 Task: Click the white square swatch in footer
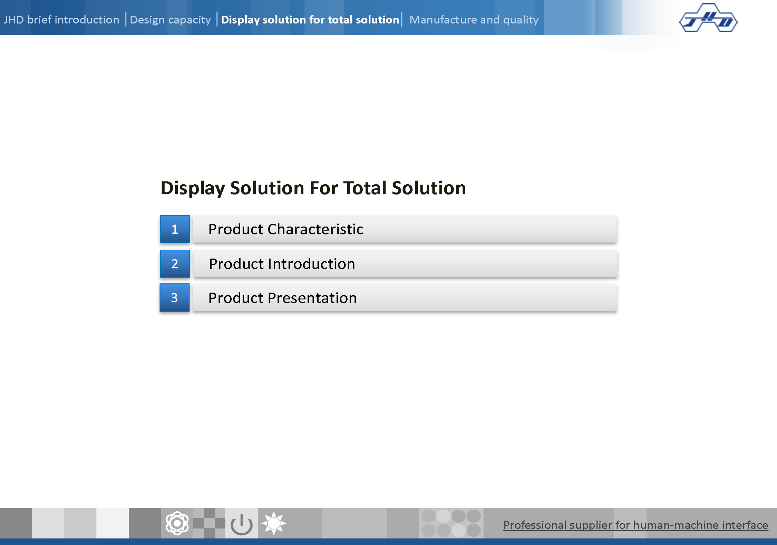coord(112,523)
